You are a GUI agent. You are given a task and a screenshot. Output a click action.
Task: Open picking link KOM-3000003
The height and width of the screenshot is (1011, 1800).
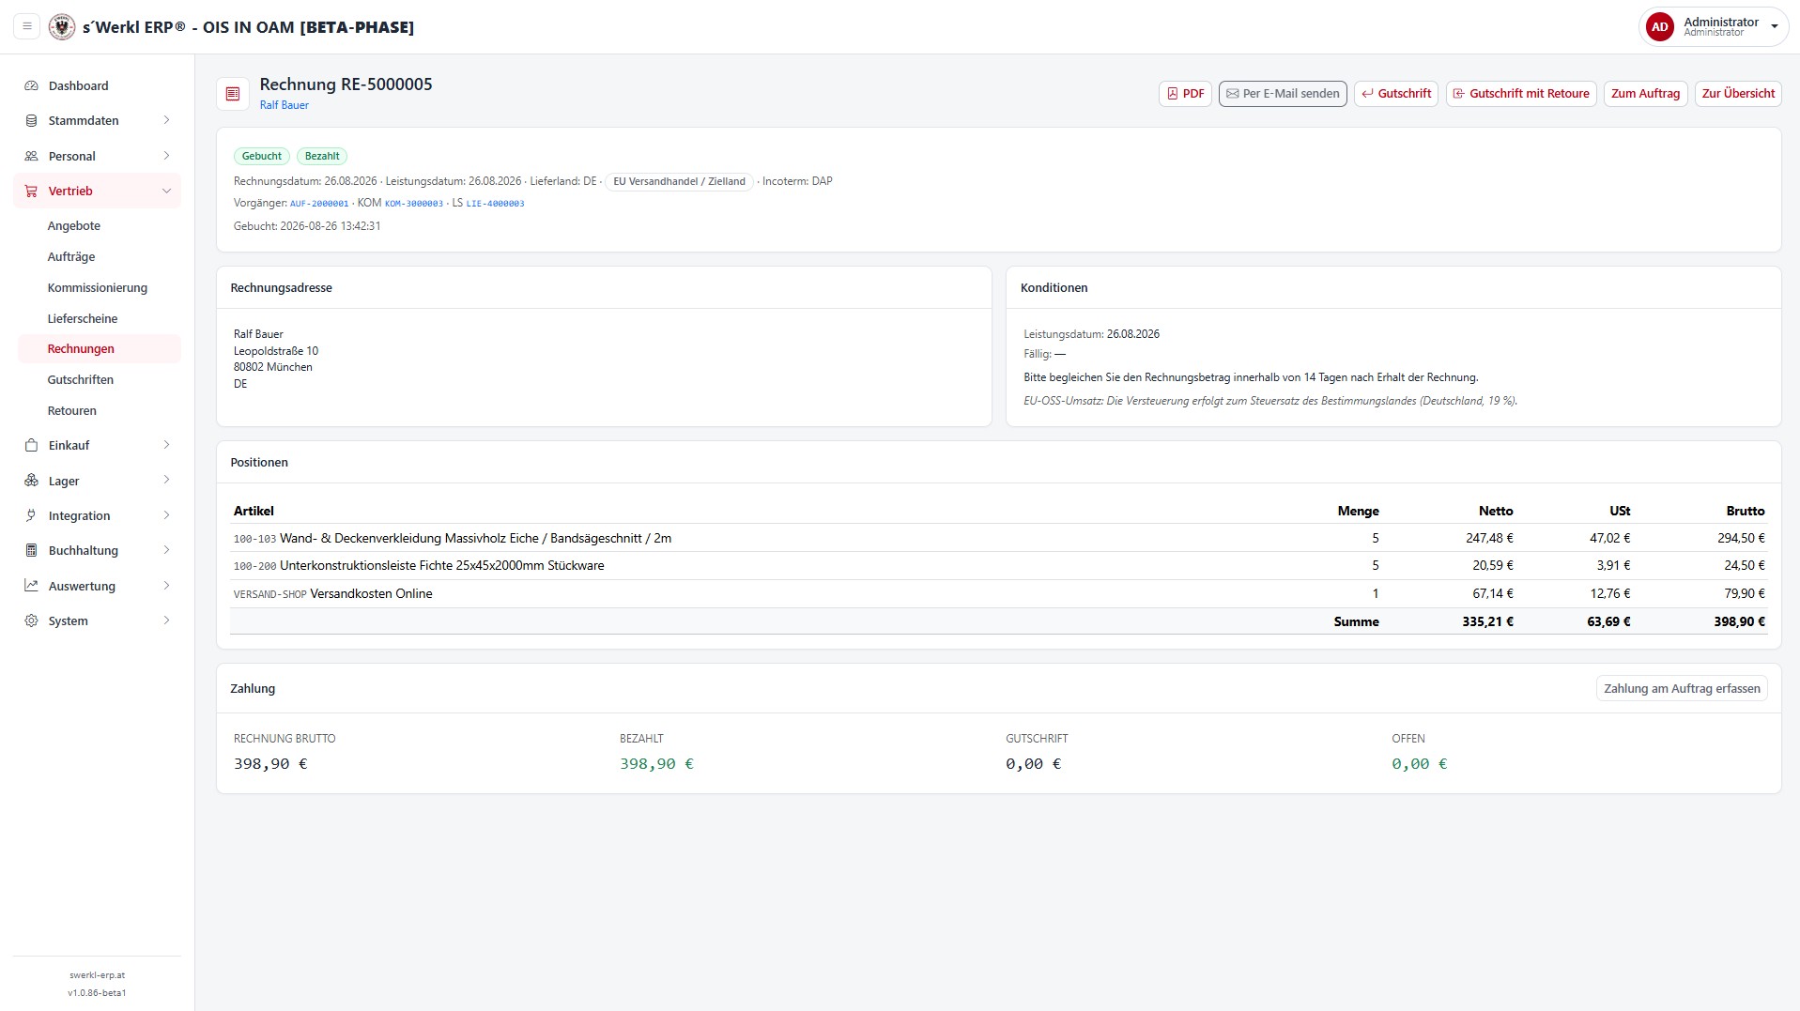[x=414, y=204]
